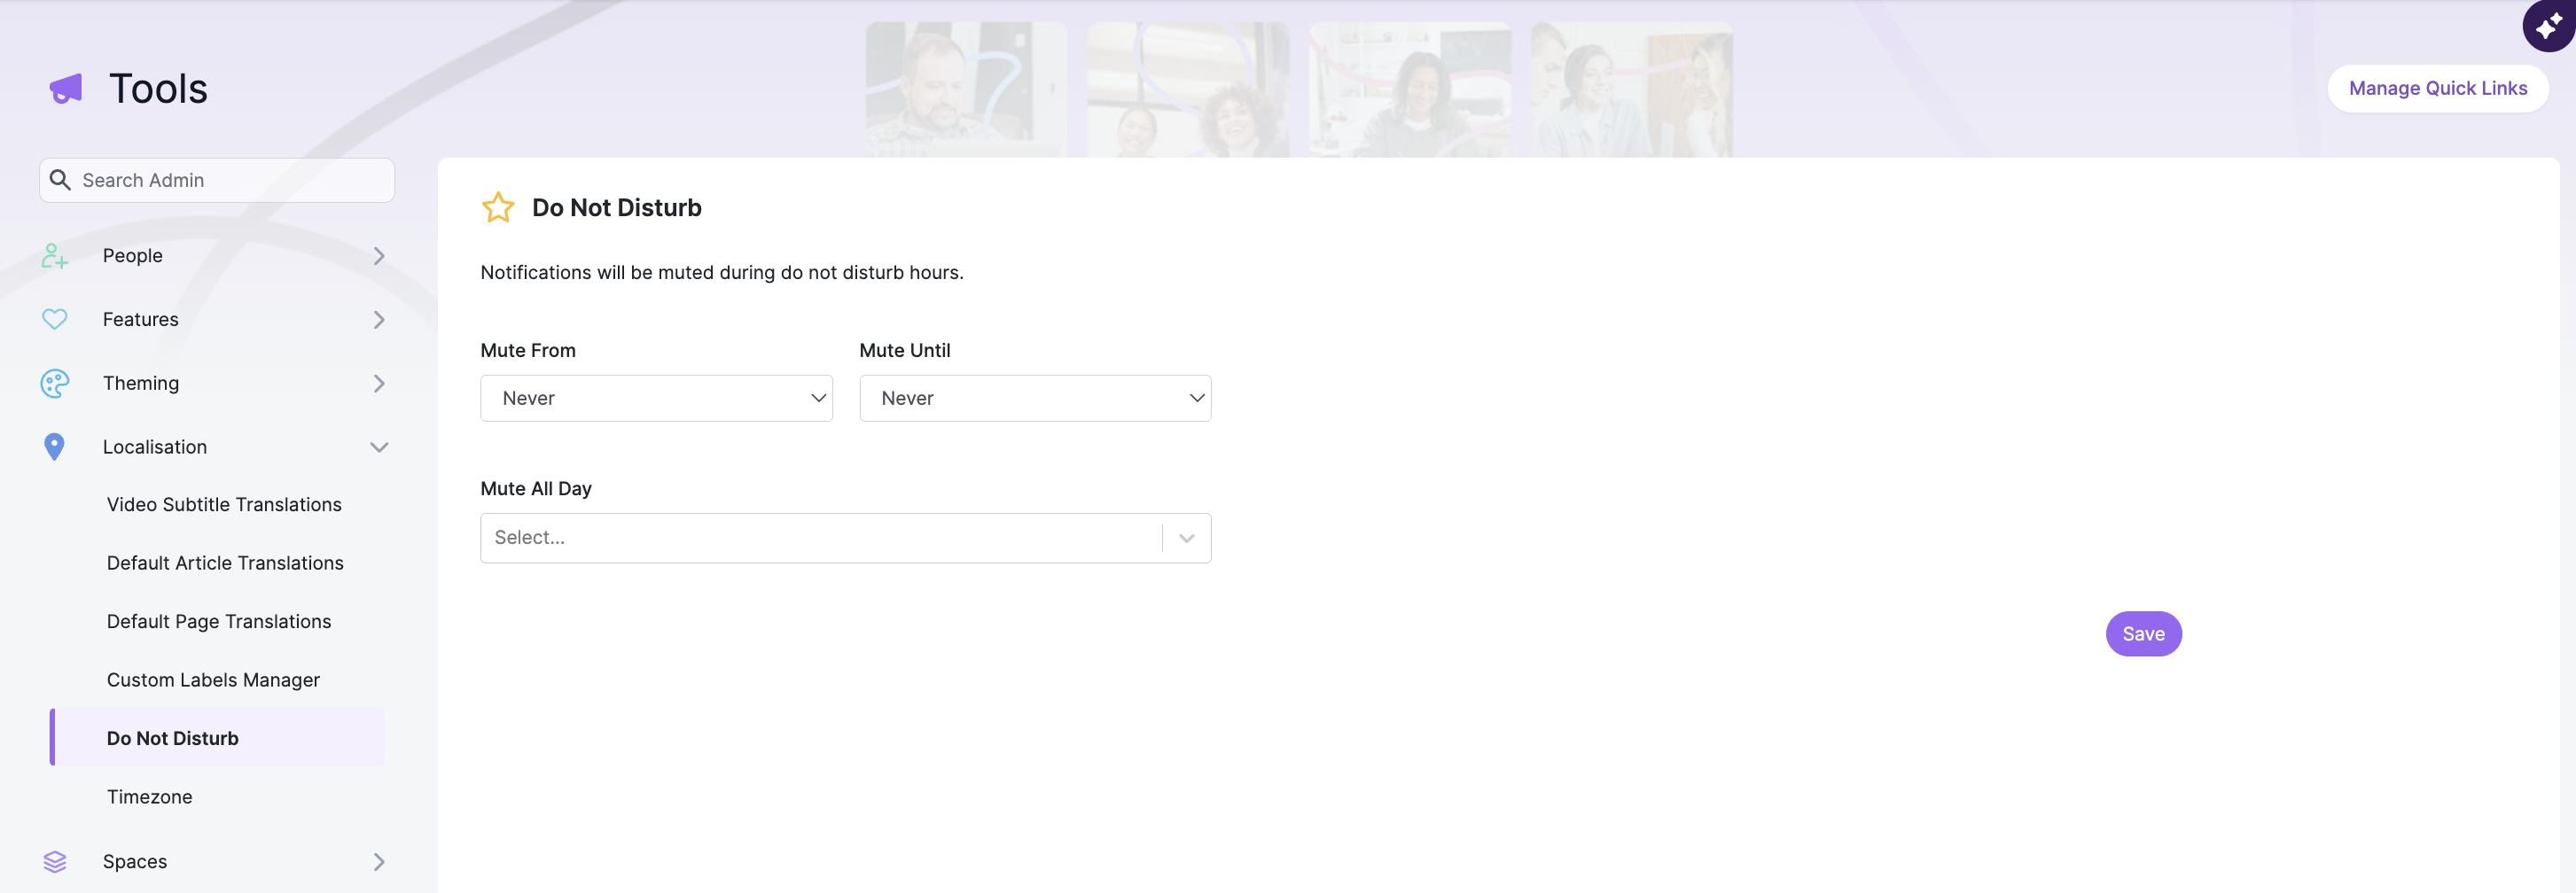Select Do Not Disturb menu item
Screen dimensions: 2576x893
click(x=217, y=738)
